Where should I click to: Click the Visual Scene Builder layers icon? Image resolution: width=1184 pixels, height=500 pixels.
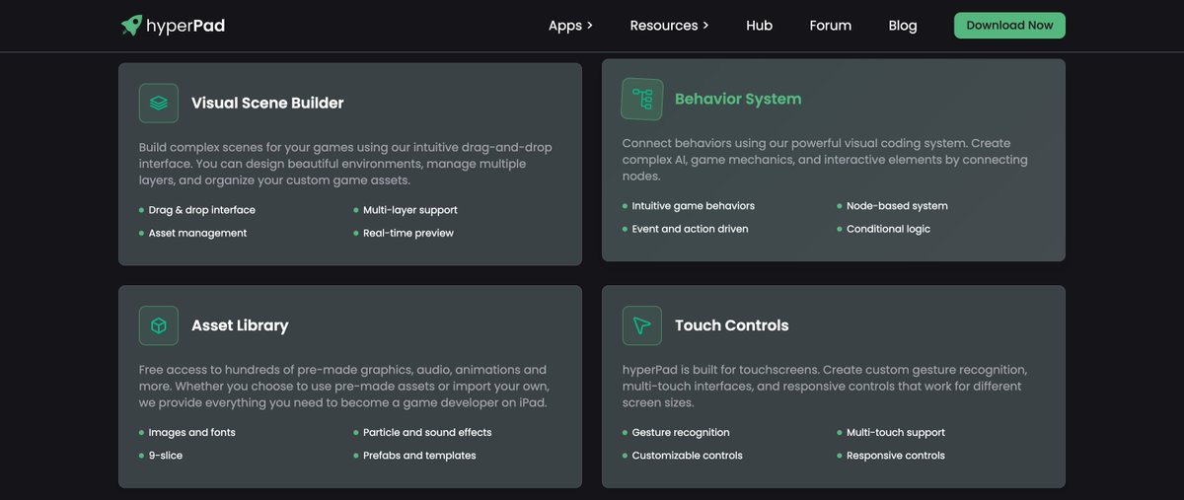click(159, 103)
